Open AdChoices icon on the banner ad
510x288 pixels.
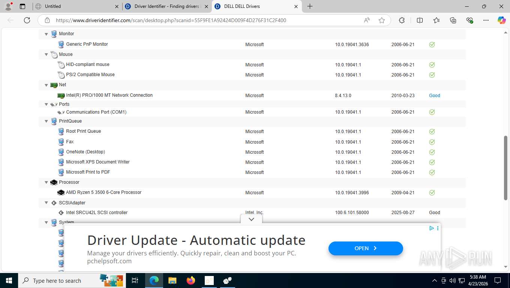[432, 228]
